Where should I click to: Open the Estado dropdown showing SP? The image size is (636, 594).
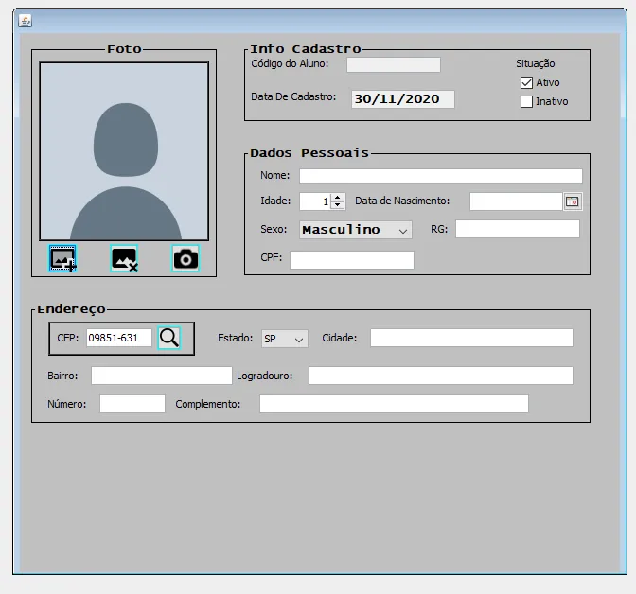coord(285,339)
